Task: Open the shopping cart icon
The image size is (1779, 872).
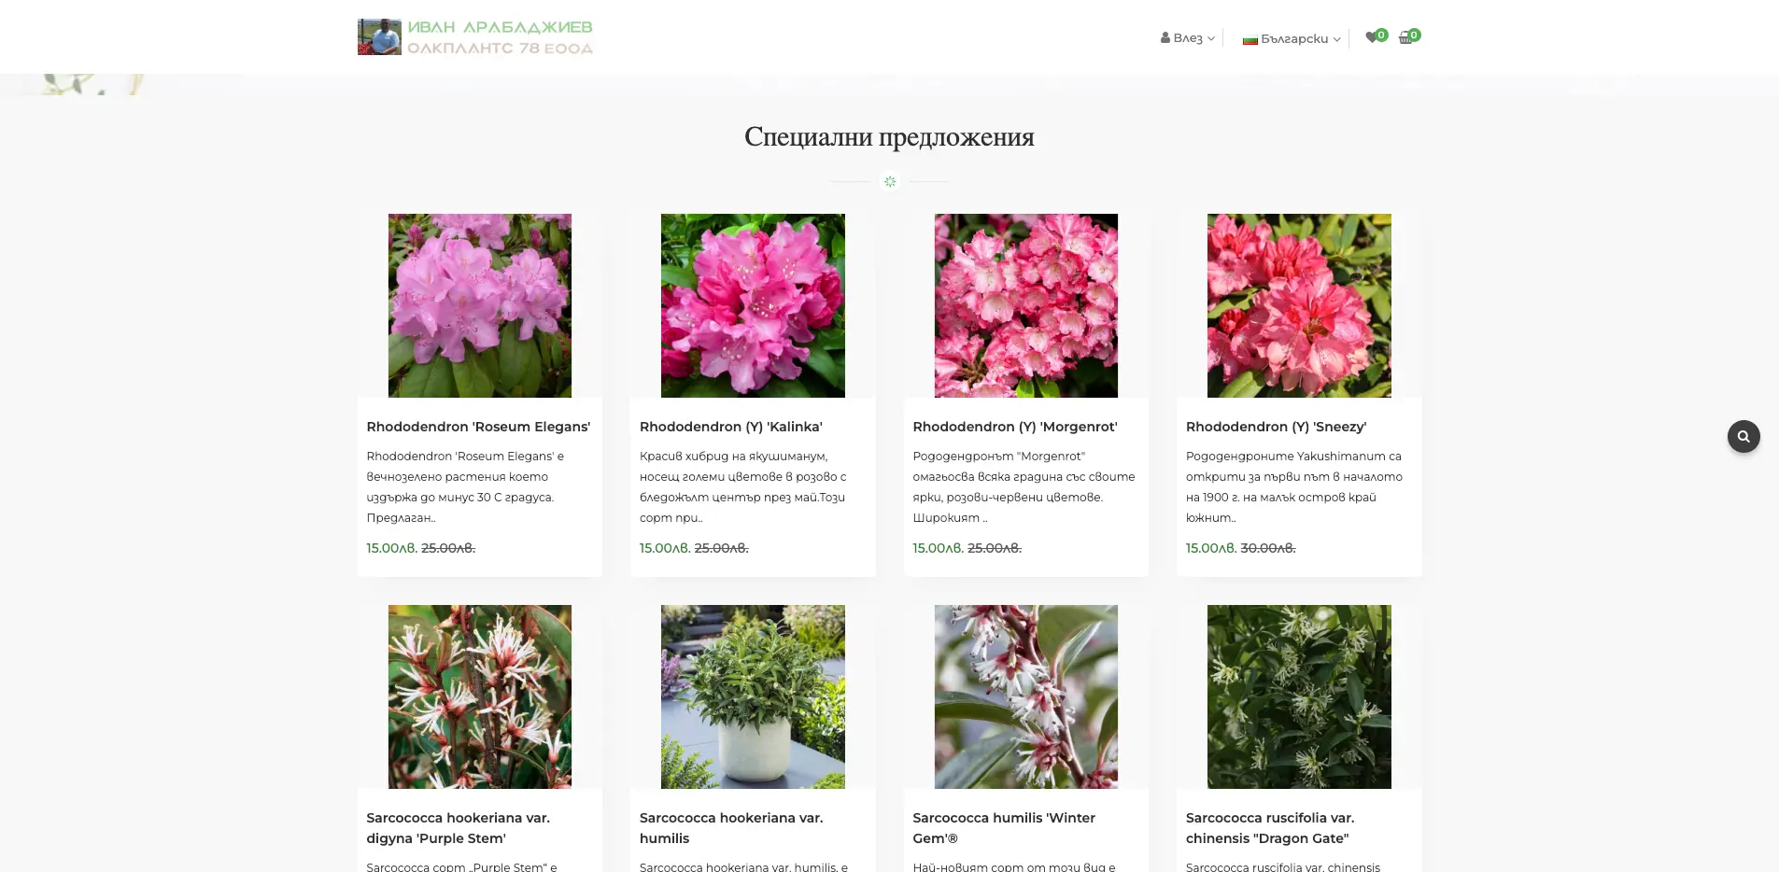Action: click(x=1405, y=38)
